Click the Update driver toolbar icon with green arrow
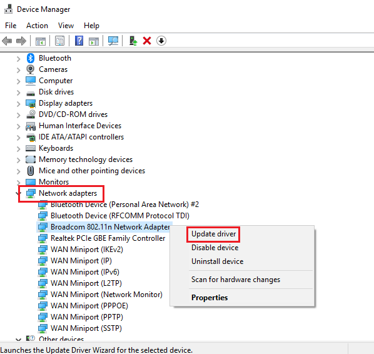The height and width of the screenshot is (354, 374). (133, 41)
